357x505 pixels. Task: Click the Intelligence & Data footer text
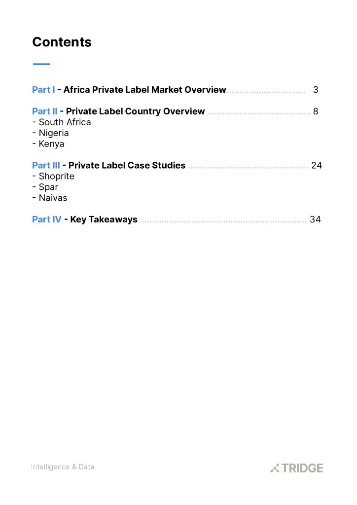coord(63,467)
